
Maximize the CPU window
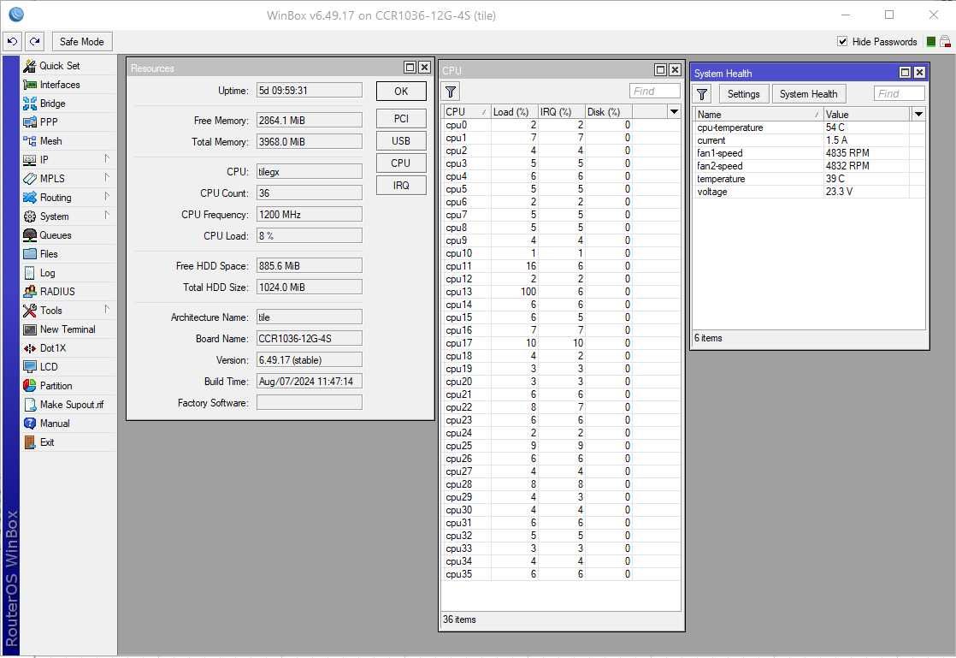click(x=660, y=69)
